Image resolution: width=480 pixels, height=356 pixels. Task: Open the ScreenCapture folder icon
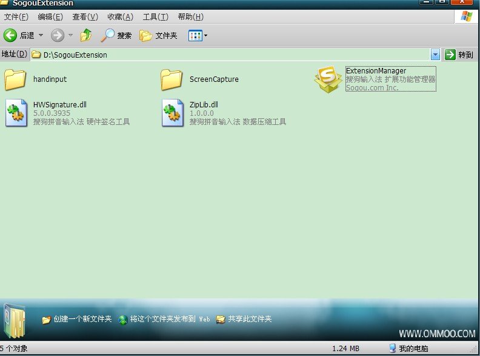tap(172, 79)
